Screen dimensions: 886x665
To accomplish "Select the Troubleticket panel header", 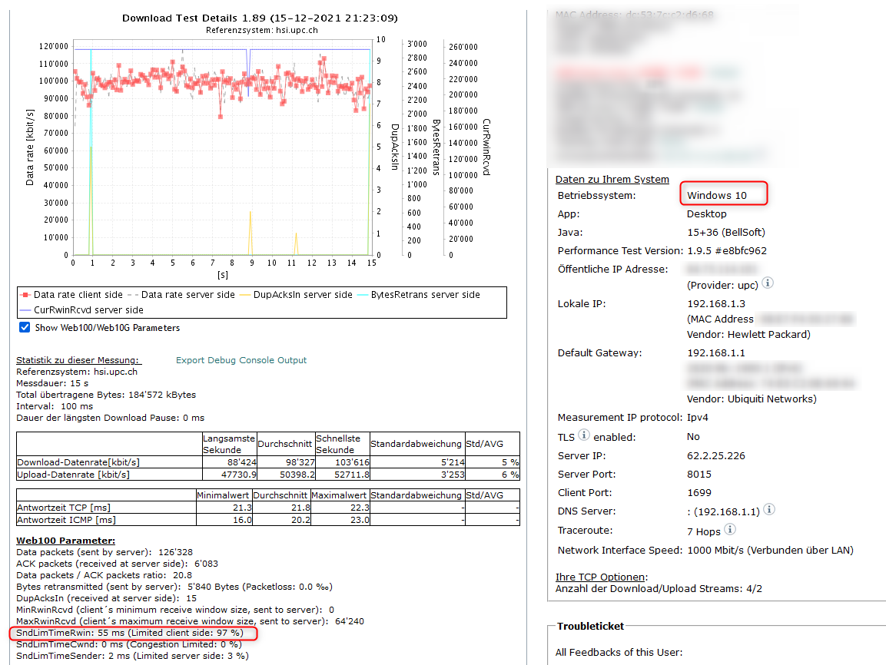I will pos(590,626).
